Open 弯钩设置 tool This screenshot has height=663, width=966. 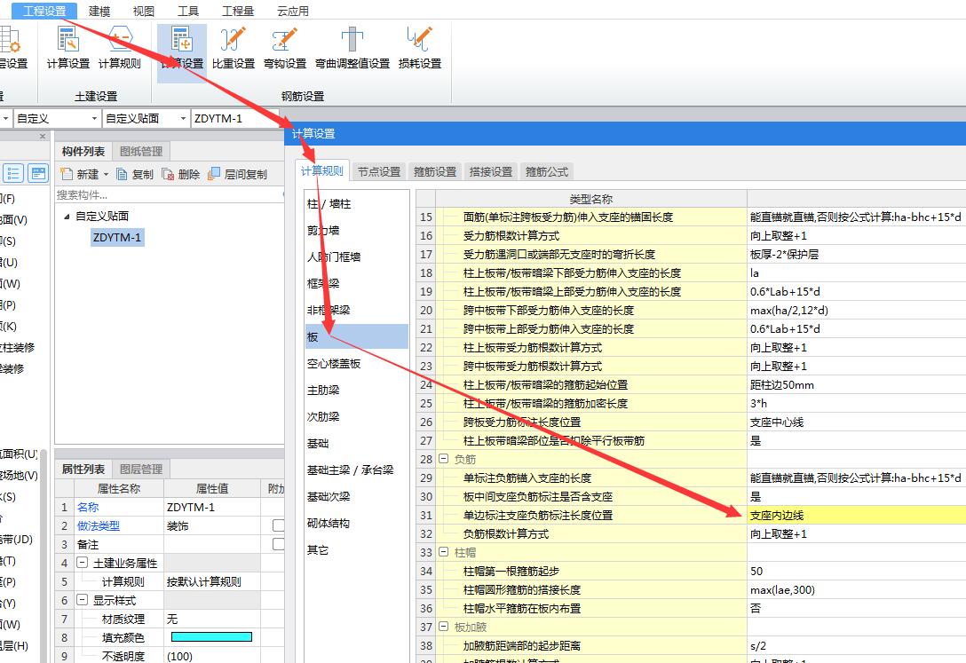click(285, 47)
